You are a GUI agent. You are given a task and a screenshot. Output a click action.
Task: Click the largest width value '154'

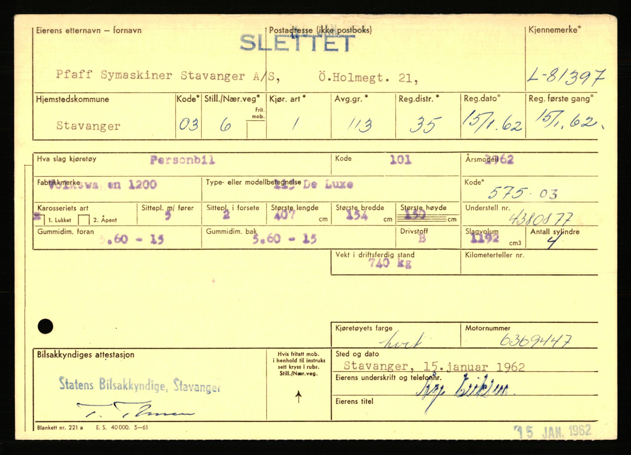pyautogui.click(x=357, y=215)
